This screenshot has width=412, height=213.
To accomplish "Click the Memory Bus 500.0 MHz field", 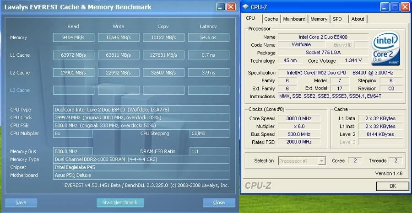I will click(73, 151).
